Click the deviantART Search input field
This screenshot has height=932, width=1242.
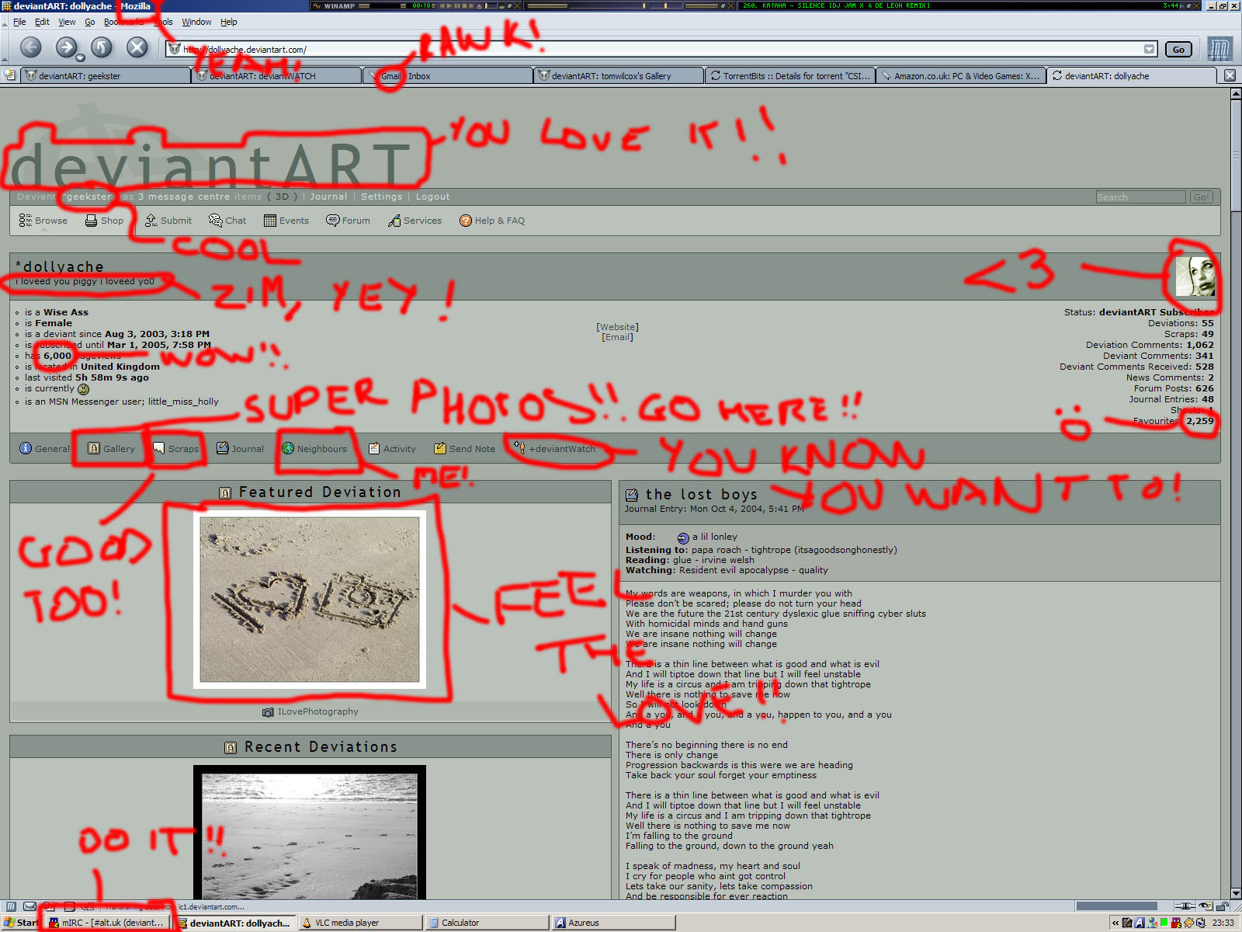tap(1140, 197)
